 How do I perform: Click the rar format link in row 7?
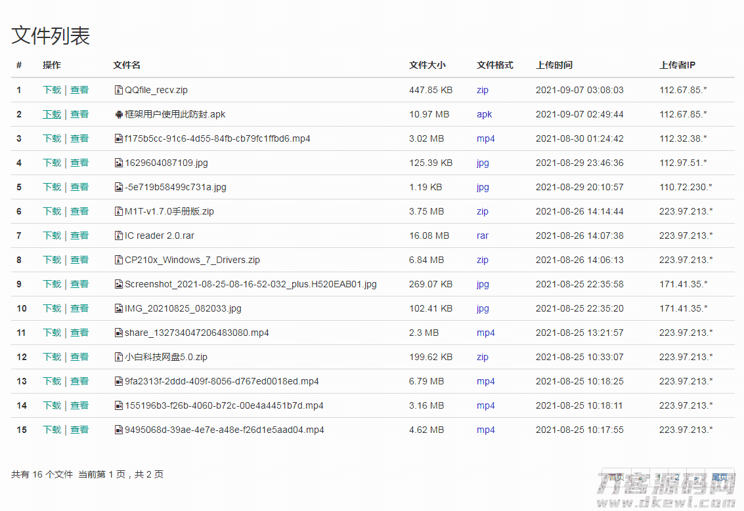pyautogui.click(x=483, y=235)
